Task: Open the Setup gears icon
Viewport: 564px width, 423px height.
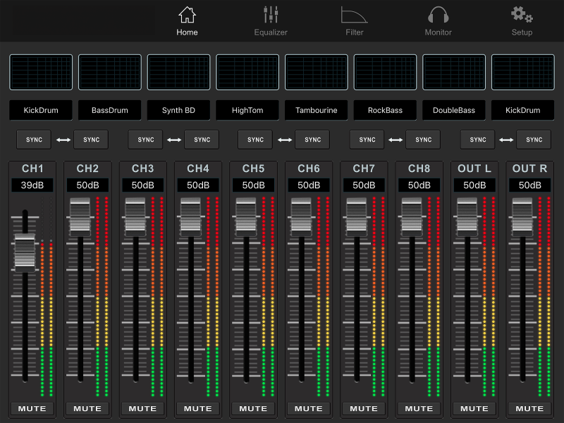Action: click(x=522, y=15)
